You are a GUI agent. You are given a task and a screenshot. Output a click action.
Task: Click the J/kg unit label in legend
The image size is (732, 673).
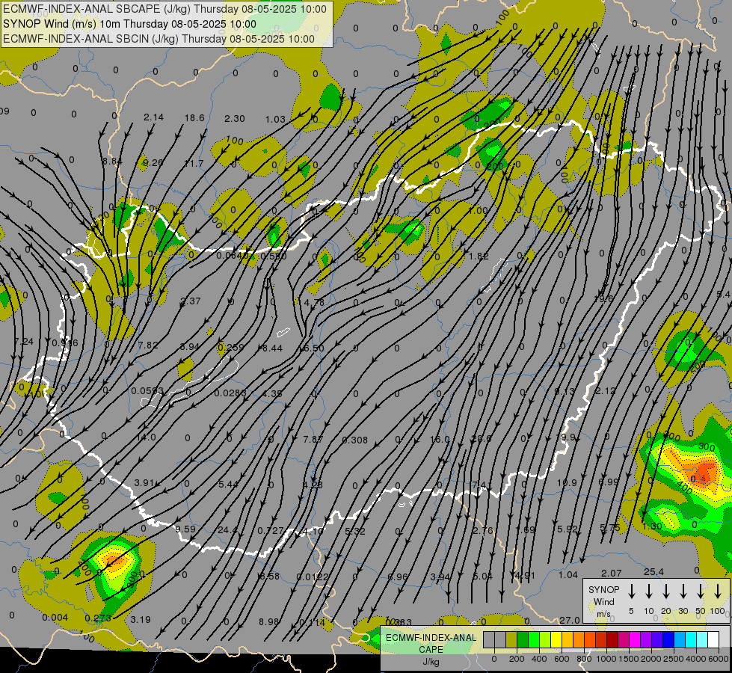(431, 662)
